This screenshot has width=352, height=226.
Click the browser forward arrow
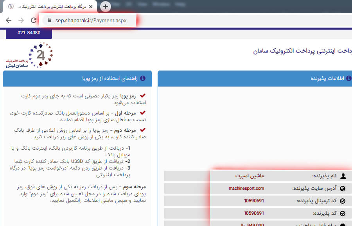point(21,20)
